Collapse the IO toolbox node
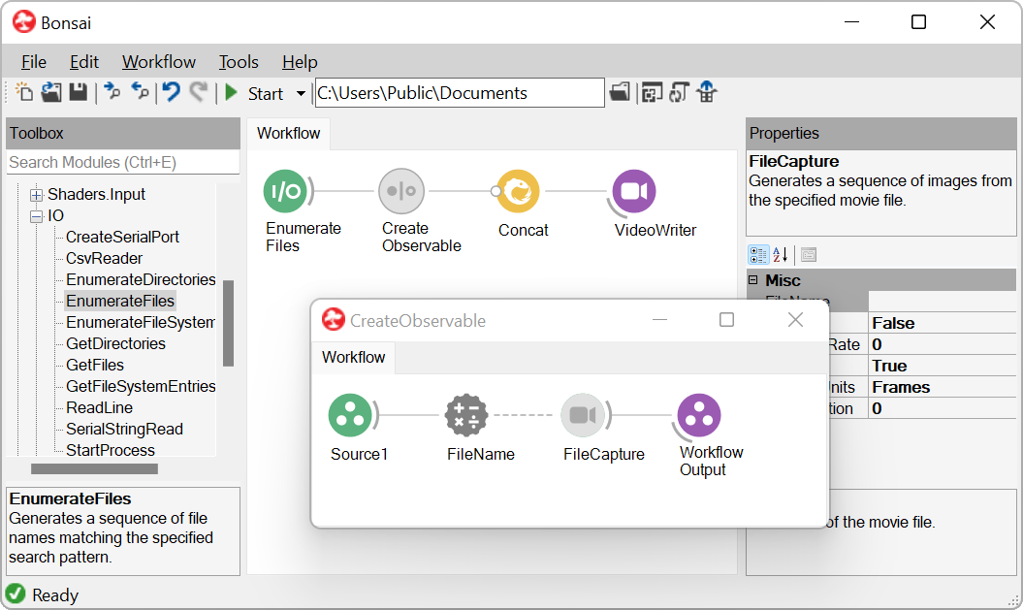Image resolution: width=1023 pixels, height=610 pixels. [x=37, y=216]
